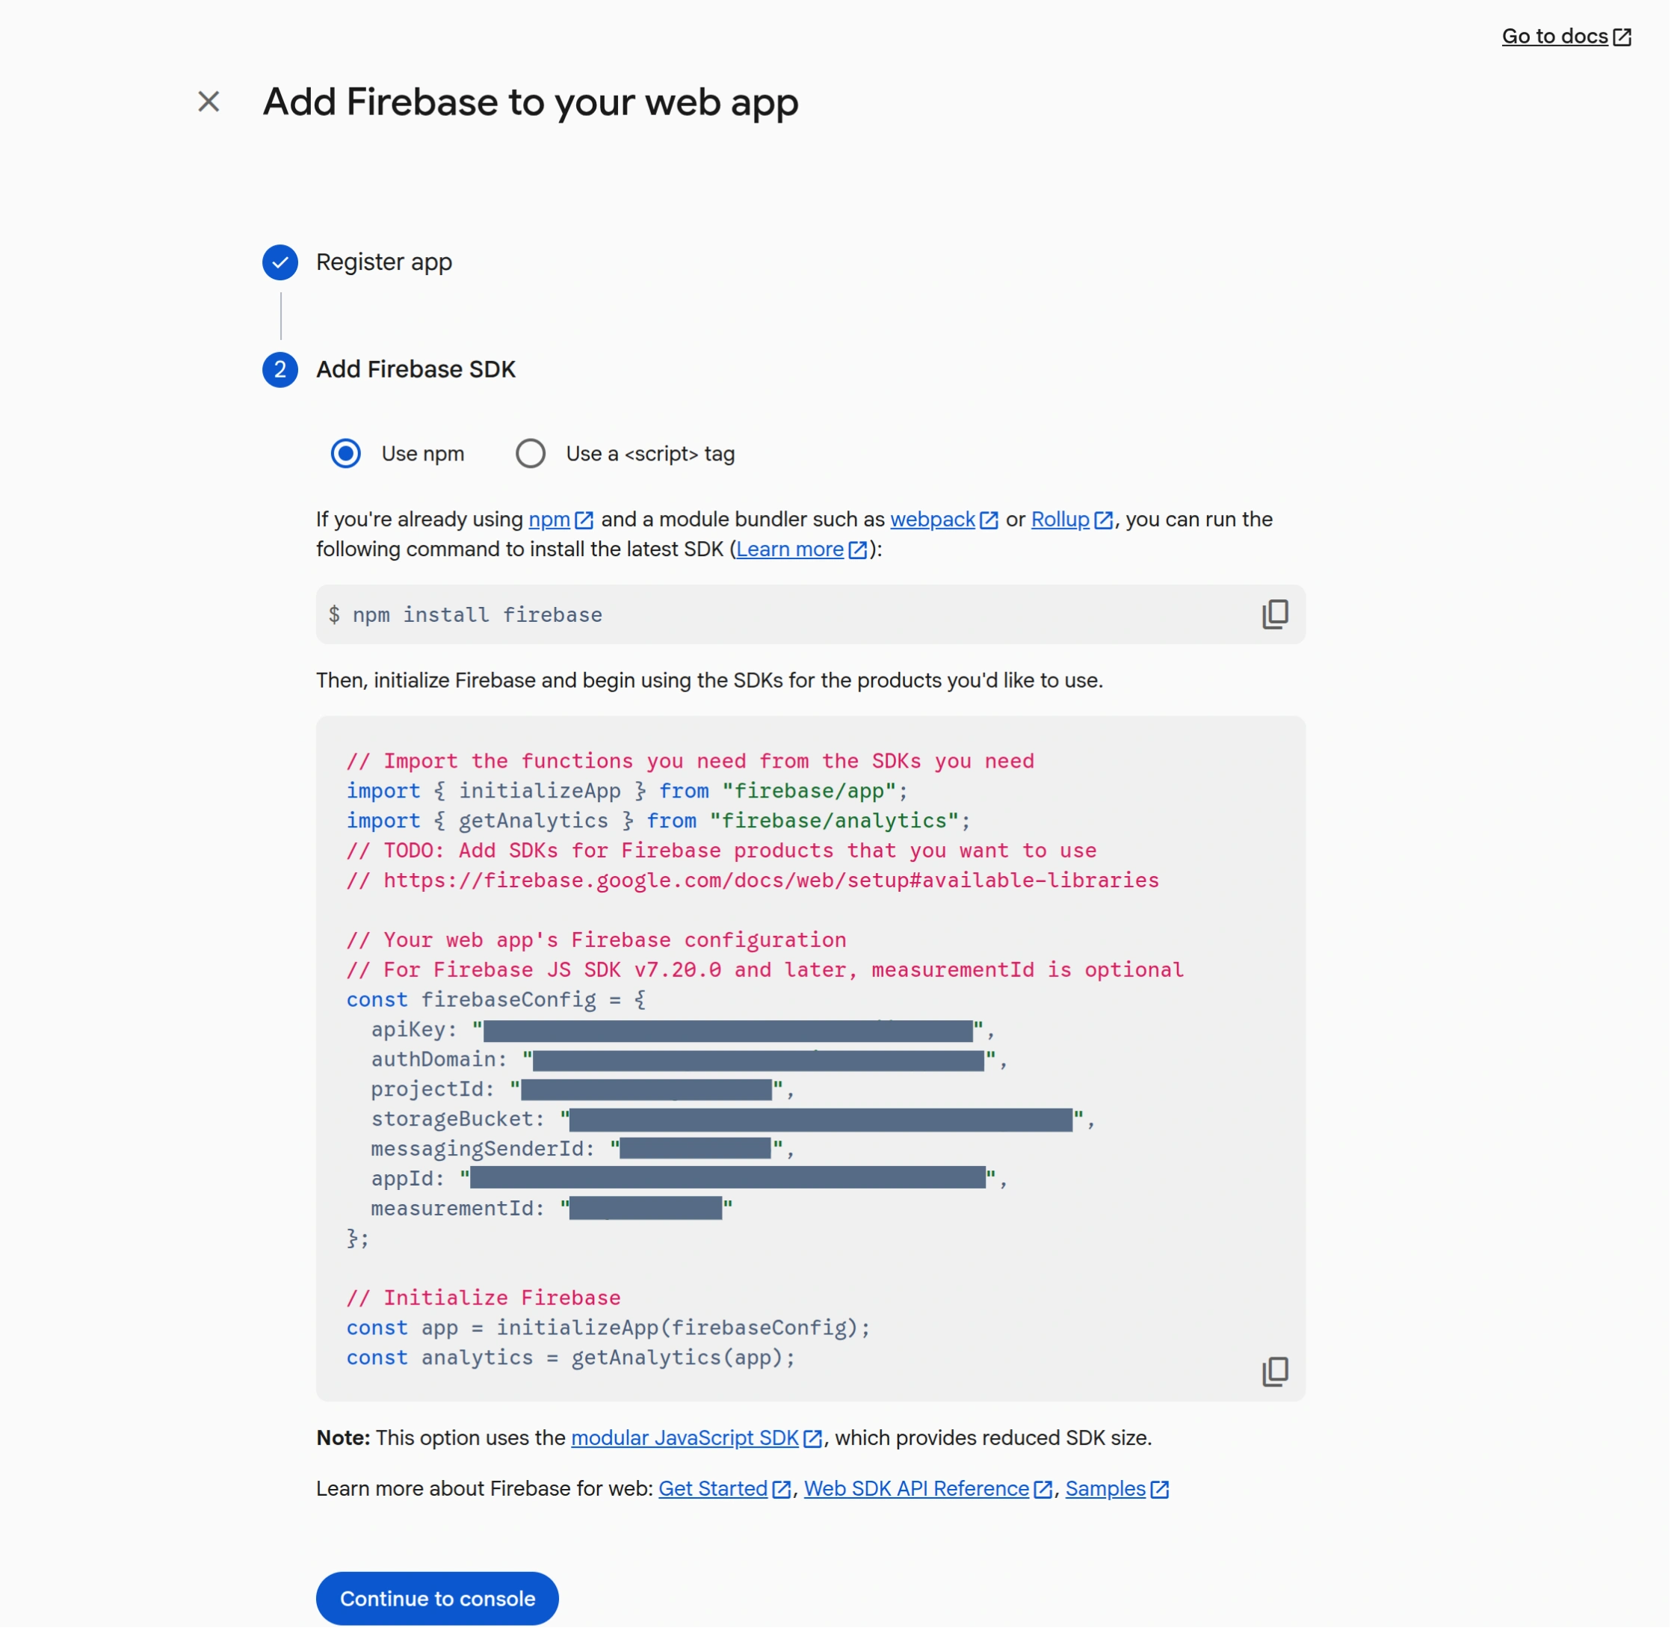Click the 'import { getAnalytics }' code line
The width and height of the screenshot is (1674, 1631).
coord(660,822)
